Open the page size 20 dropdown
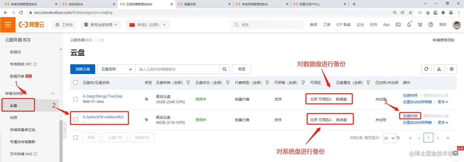Image resolution: width=464 pixels, height=162 pixels. click(389, 138)
